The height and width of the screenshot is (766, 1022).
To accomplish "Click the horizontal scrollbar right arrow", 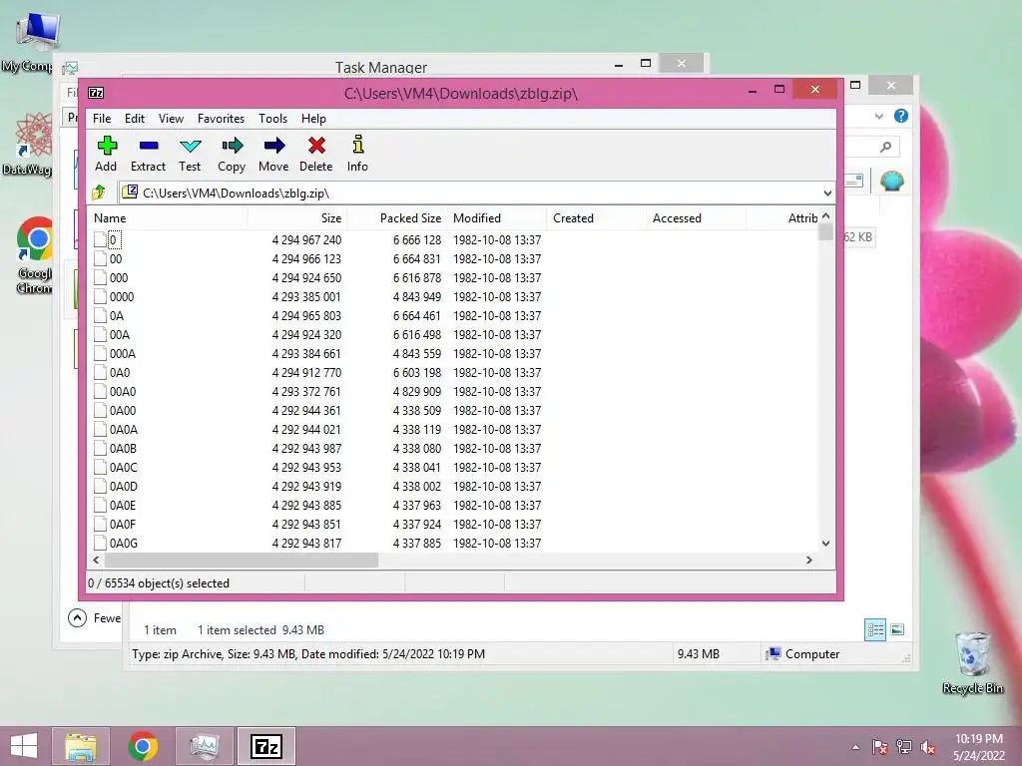I will [808, 561].
